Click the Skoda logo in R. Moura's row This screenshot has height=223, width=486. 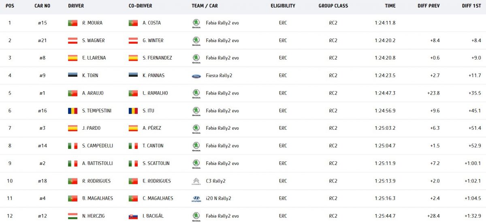click(x=196, y=23)
